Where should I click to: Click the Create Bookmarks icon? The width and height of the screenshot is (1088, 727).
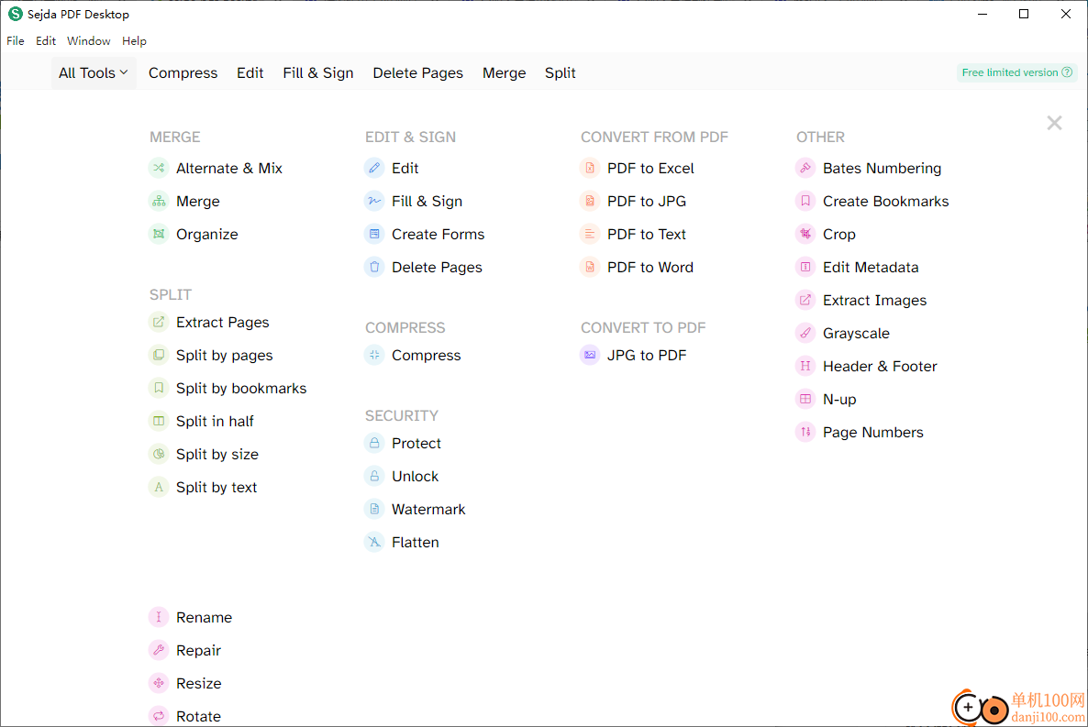click(805, 201)
